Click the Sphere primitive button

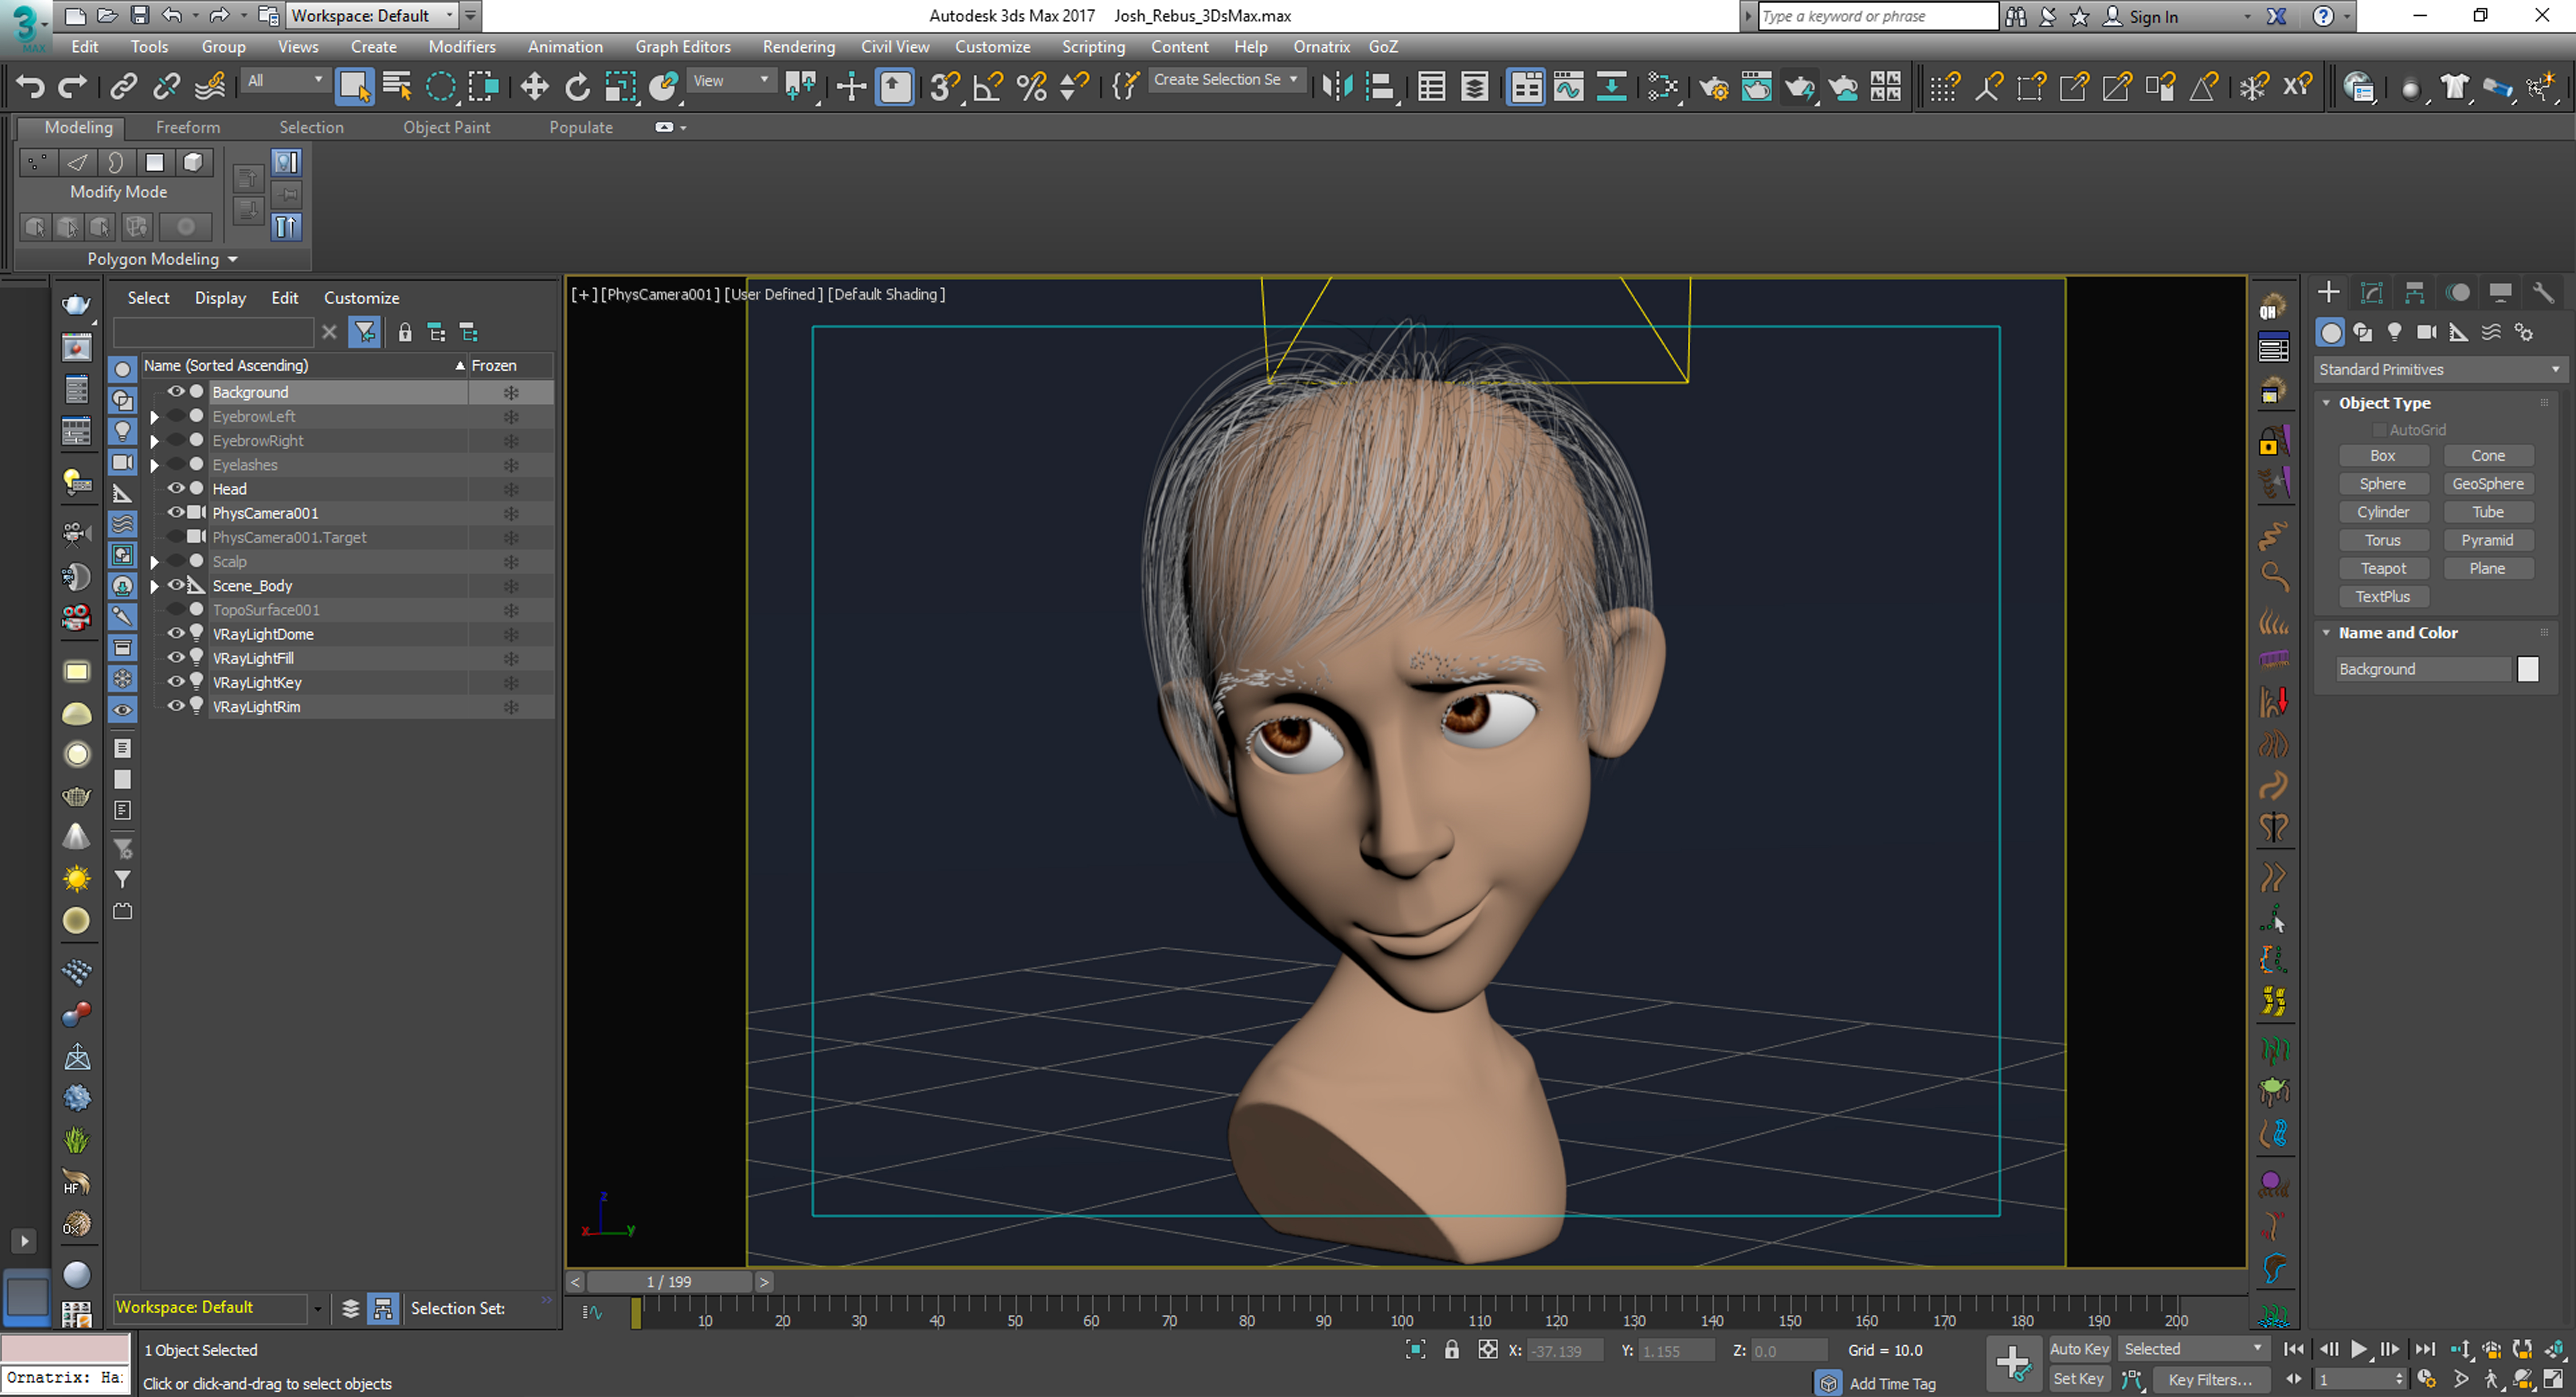click(x=2383, y=484)
